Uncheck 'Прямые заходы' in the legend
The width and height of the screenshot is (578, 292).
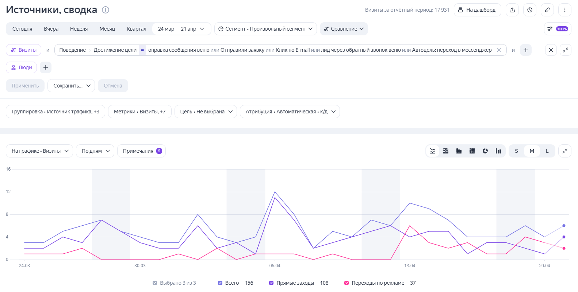pyautogui.click(x=271, y=283)
